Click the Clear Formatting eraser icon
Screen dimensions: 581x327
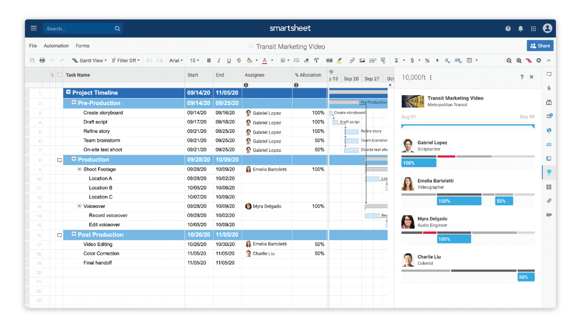point(306,60)
